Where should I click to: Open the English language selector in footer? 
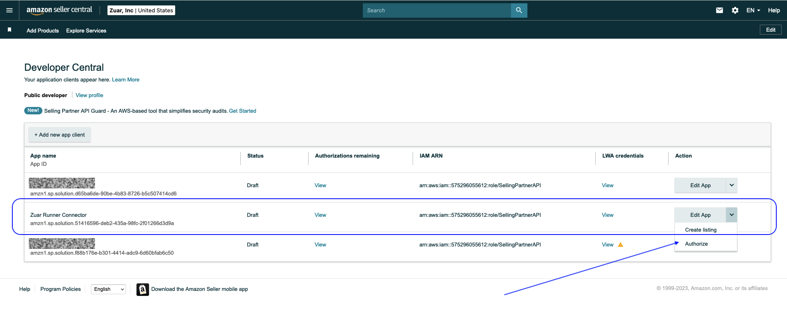[x=108, y=289]
